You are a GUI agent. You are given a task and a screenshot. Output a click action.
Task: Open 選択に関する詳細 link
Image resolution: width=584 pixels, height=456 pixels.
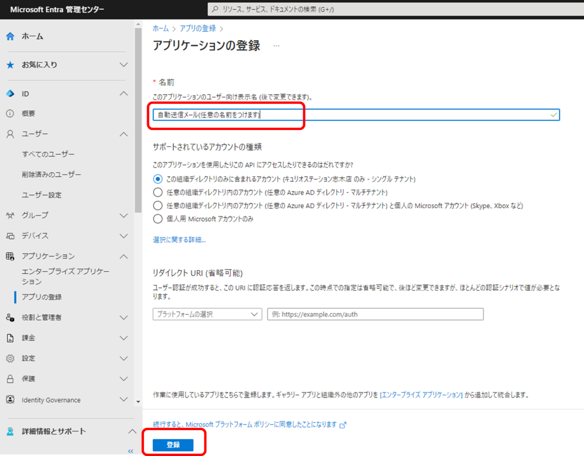pyautogui.click(x=179, y=240)
